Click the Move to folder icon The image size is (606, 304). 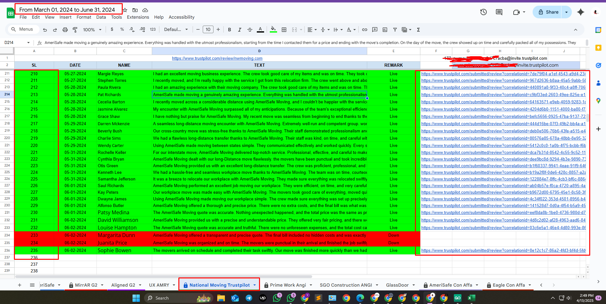point(135,10)
